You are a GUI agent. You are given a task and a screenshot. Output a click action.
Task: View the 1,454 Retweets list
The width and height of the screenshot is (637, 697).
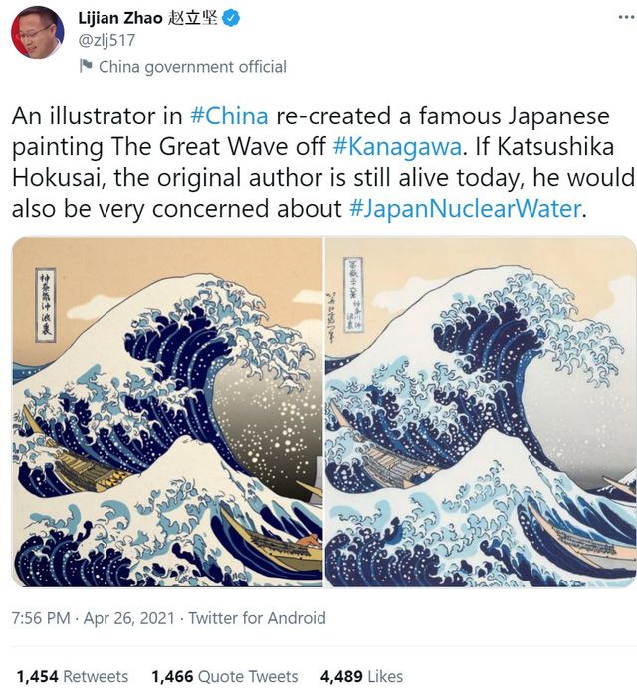(x=73, y=676)
